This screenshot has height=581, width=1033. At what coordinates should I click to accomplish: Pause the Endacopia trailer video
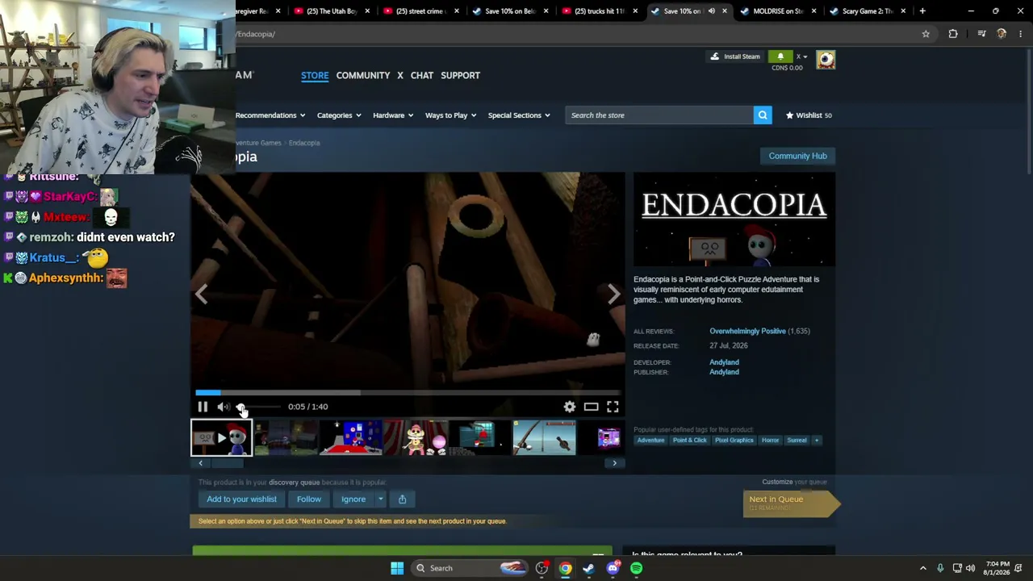pos(203,407)
